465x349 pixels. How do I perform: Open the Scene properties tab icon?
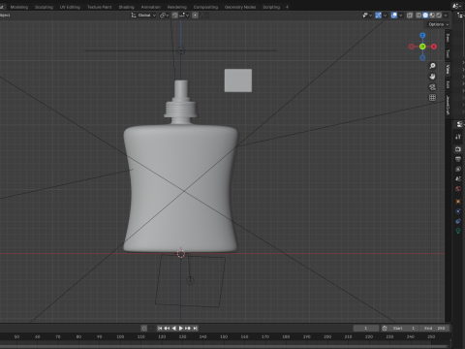pos(458,179)
